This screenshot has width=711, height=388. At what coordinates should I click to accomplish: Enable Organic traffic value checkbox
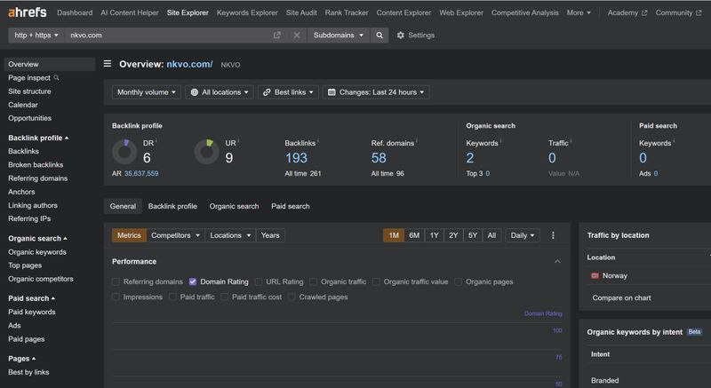coord(376,282)
